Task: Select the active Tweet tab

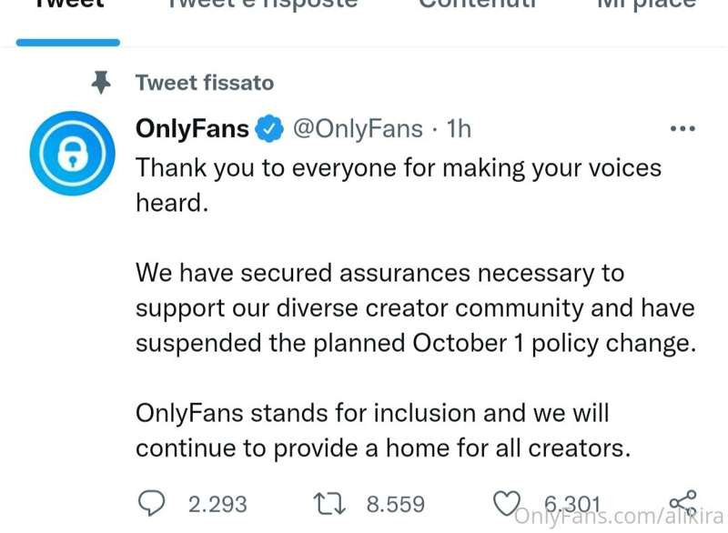Action: coord(69,5)
